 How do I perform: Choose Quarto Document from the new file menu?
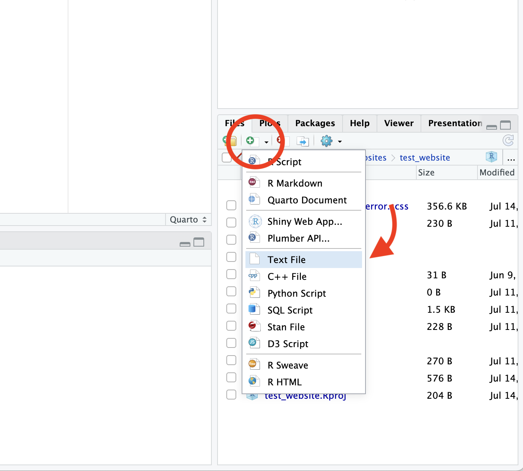pos(307,200)
